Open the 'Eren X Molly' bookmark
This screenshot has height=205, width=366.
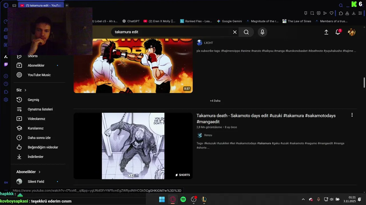point(159,21)
